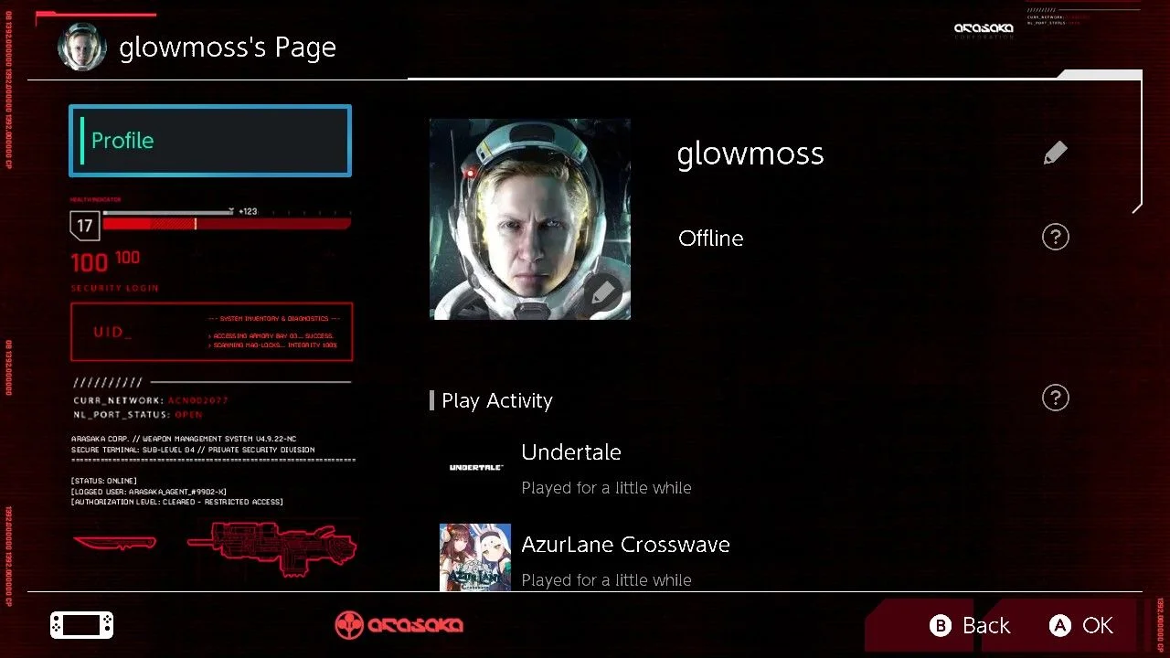Image resolution: width=1170 pixels, height=658 pixels.
Task: Select the Undertale activity title
Action: (571, 451)
